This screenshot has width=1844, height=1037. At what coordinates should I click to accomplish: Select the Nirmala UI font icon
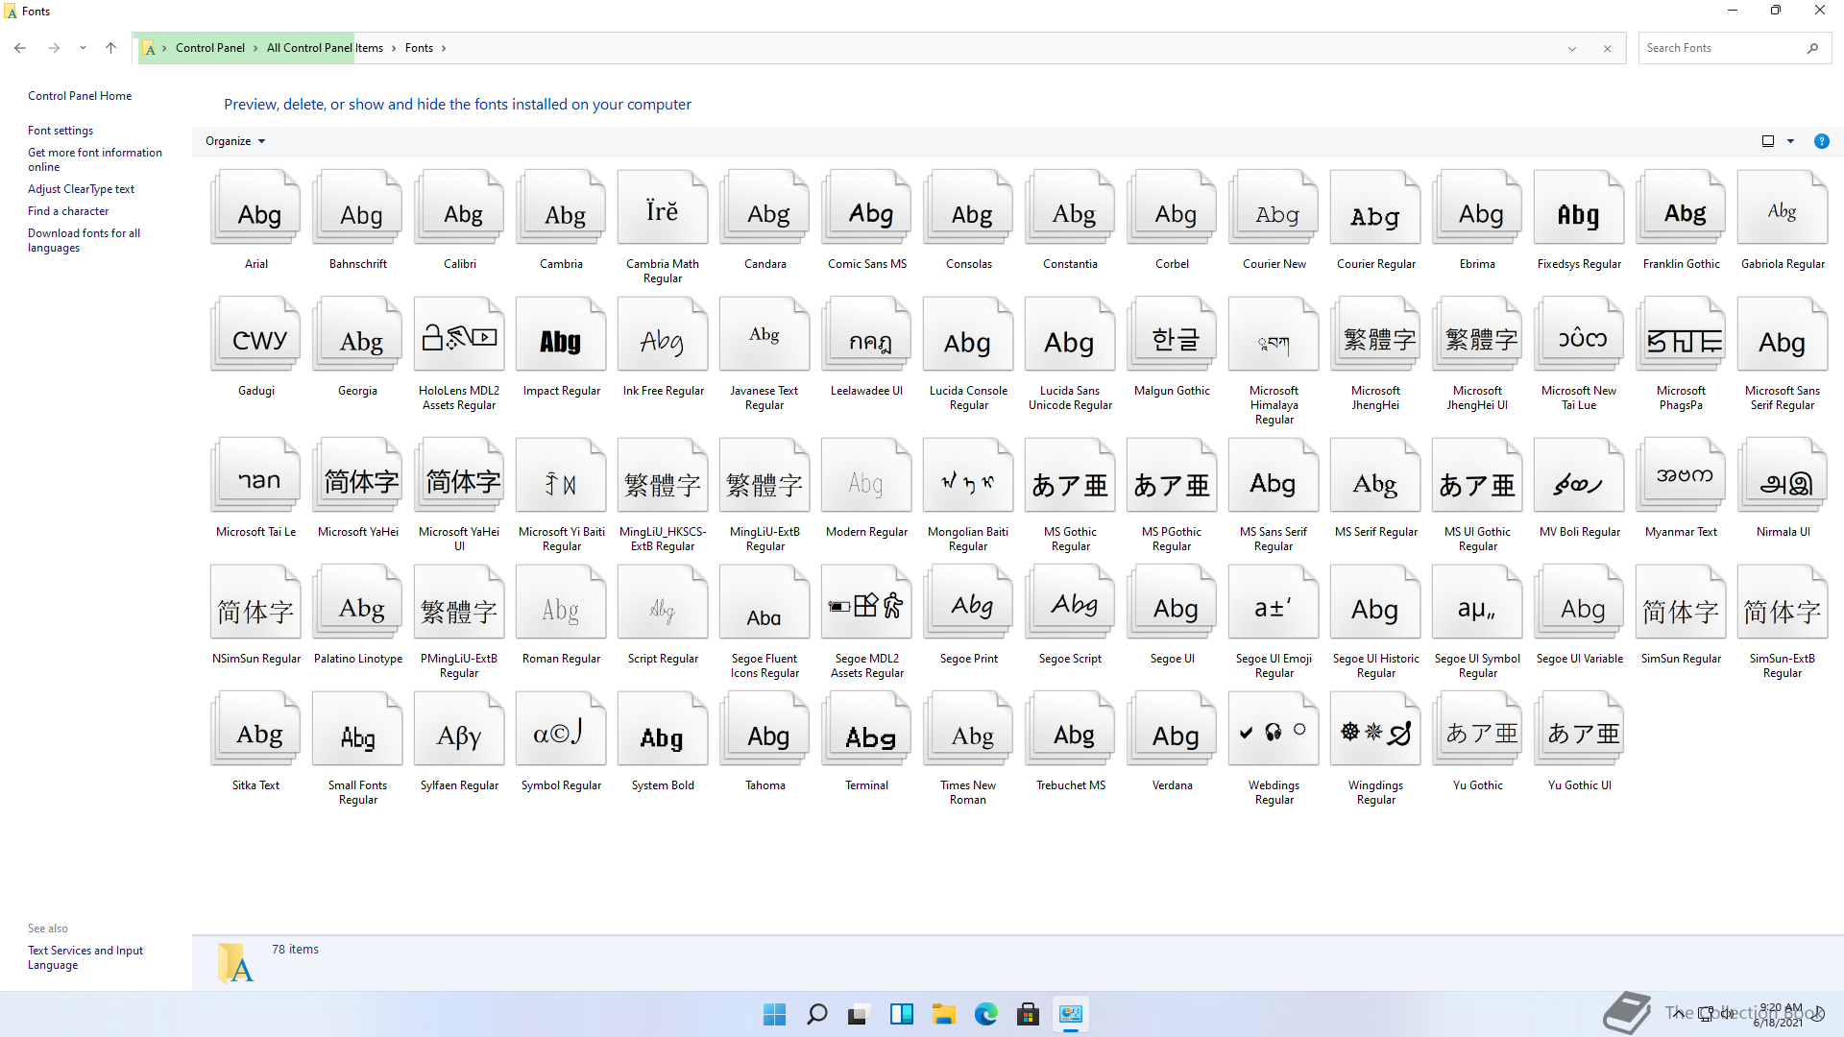click(1783, 475)
